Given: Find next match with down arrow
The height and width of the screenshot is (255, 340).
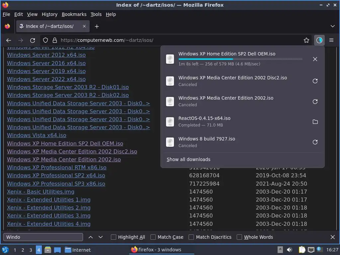Looking at the screenshot, I should 101,237.
